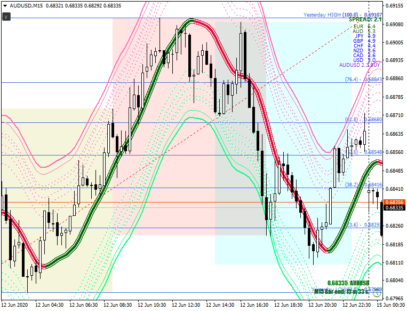The width and height of the screenshot is (407, 311).
Task: Click the 15 Jun 00:30 time axis marker
Action: point(391,305)
